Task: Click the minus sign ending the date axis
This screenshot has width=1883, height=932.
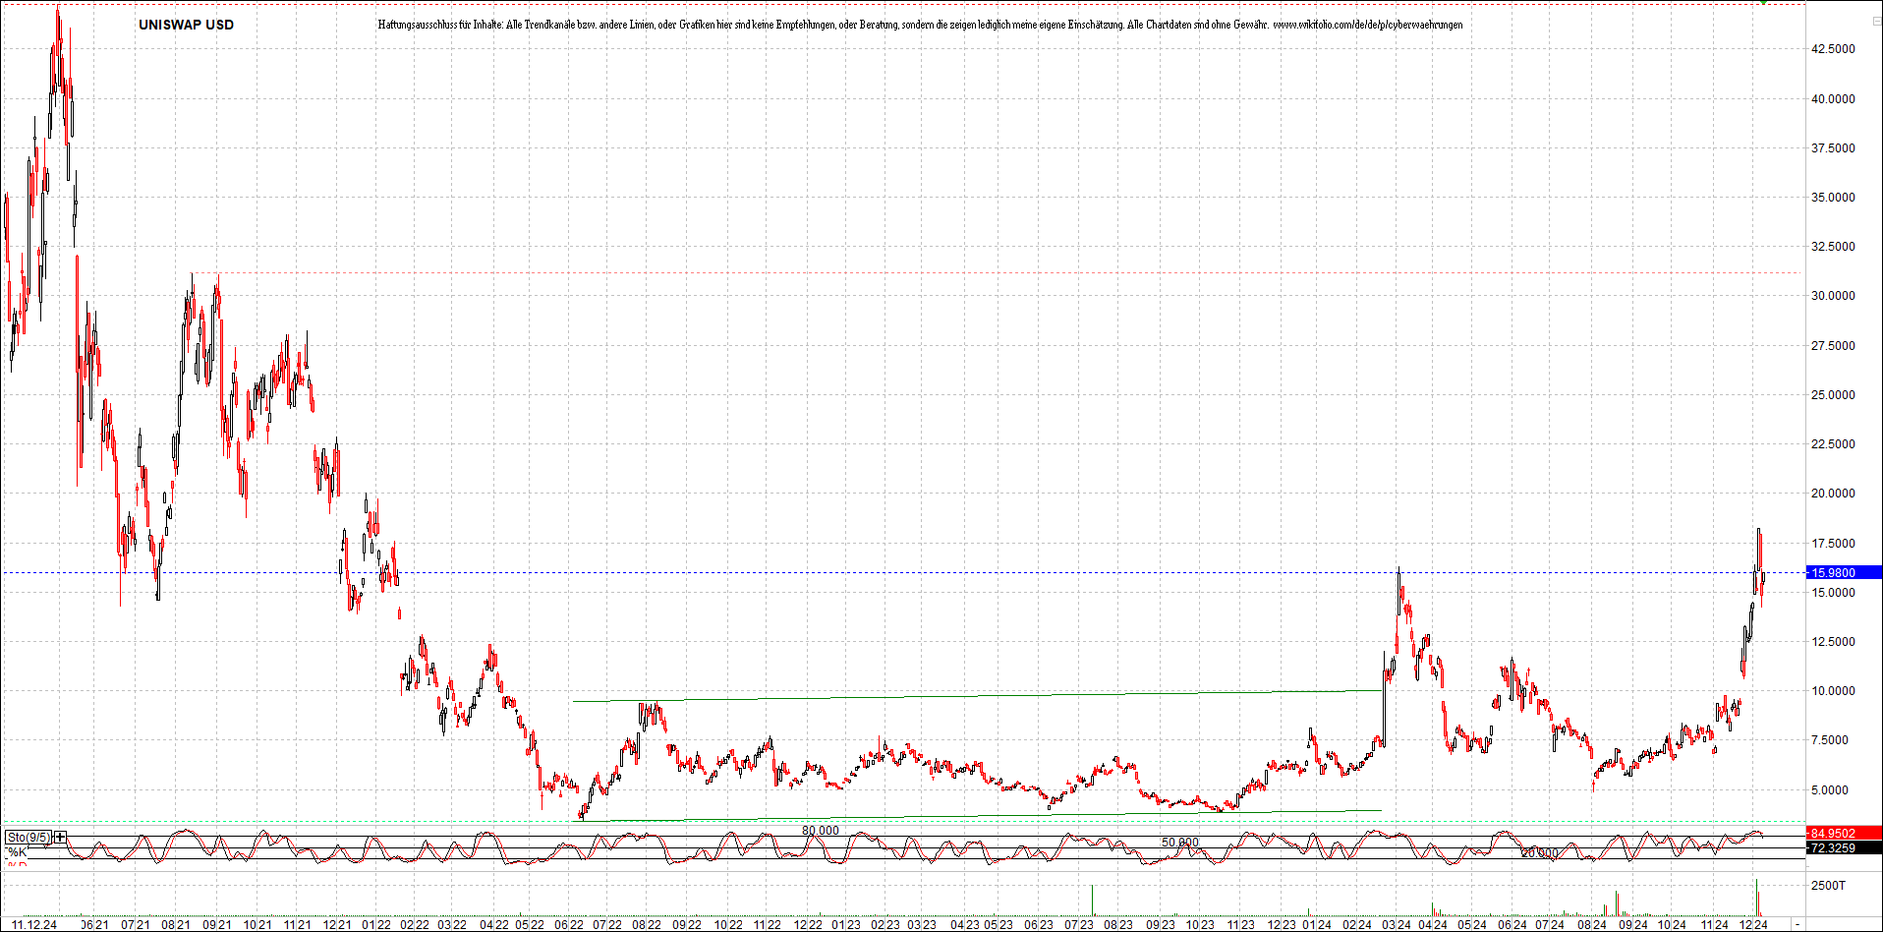Action: click(x=1797, y=925)
